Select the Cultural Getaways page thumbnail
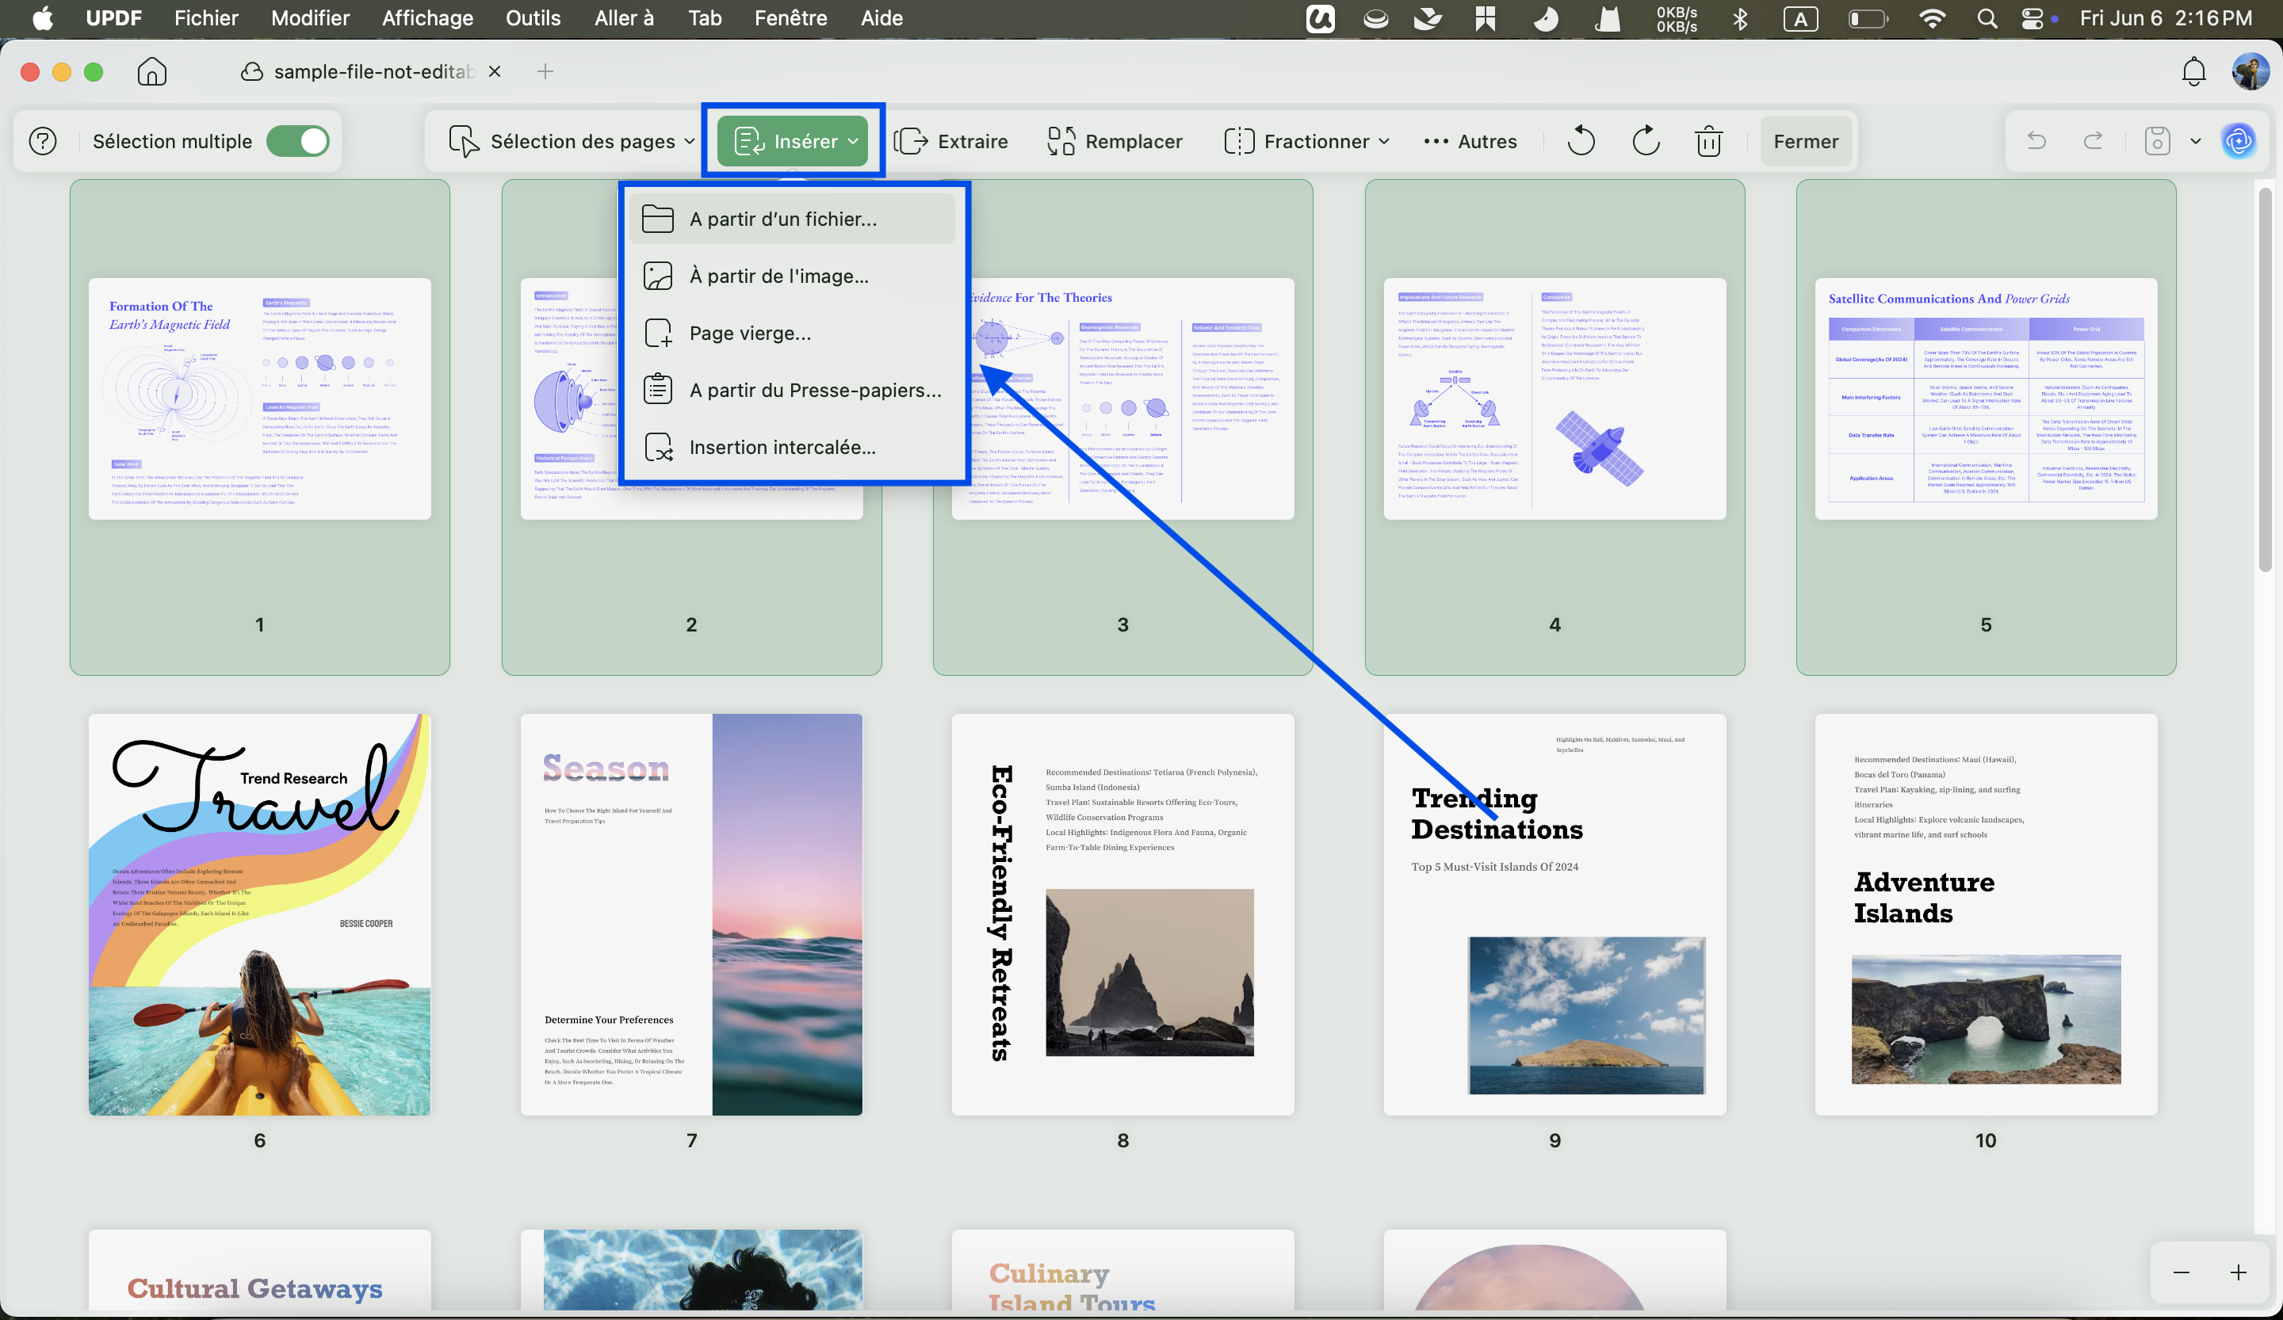 (x=260, y=1269)
